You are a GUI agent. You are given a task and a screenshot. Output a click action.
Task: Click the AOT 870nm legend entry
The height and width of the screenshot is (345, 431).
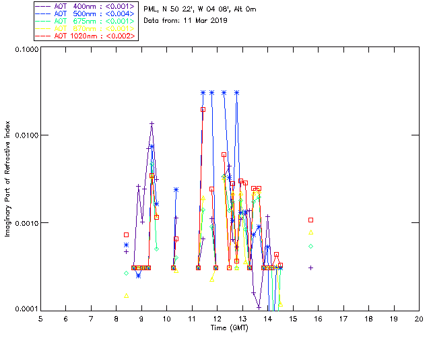[x=86, y=28]
